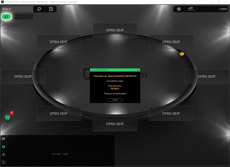Image resolution: width=230 pixels, height=167 pixels.
Task: Switch to the green info tab
Action: (x=4, y=147)
